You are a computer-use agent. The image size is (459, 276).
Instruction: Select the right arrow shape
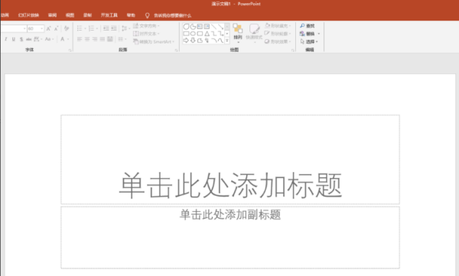pos(186,41)
